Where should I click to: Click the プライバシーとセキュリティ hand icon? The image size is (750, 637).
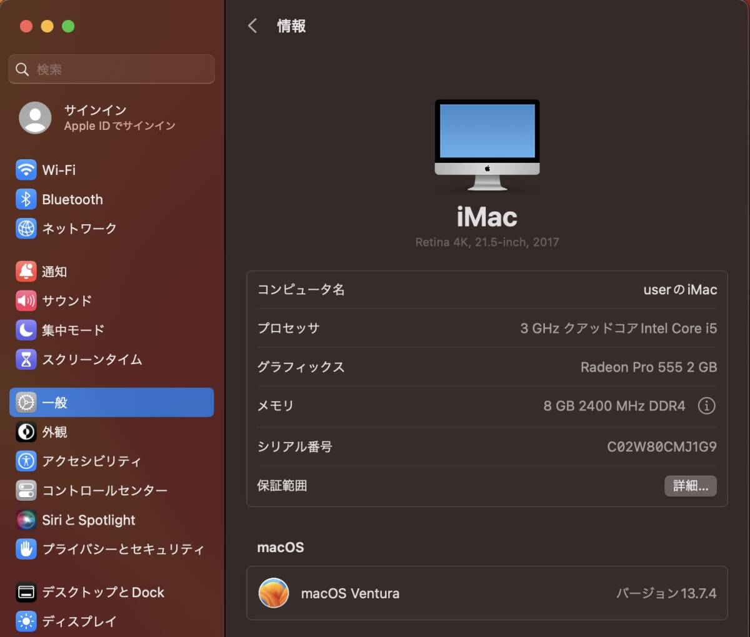coord(26,549)
